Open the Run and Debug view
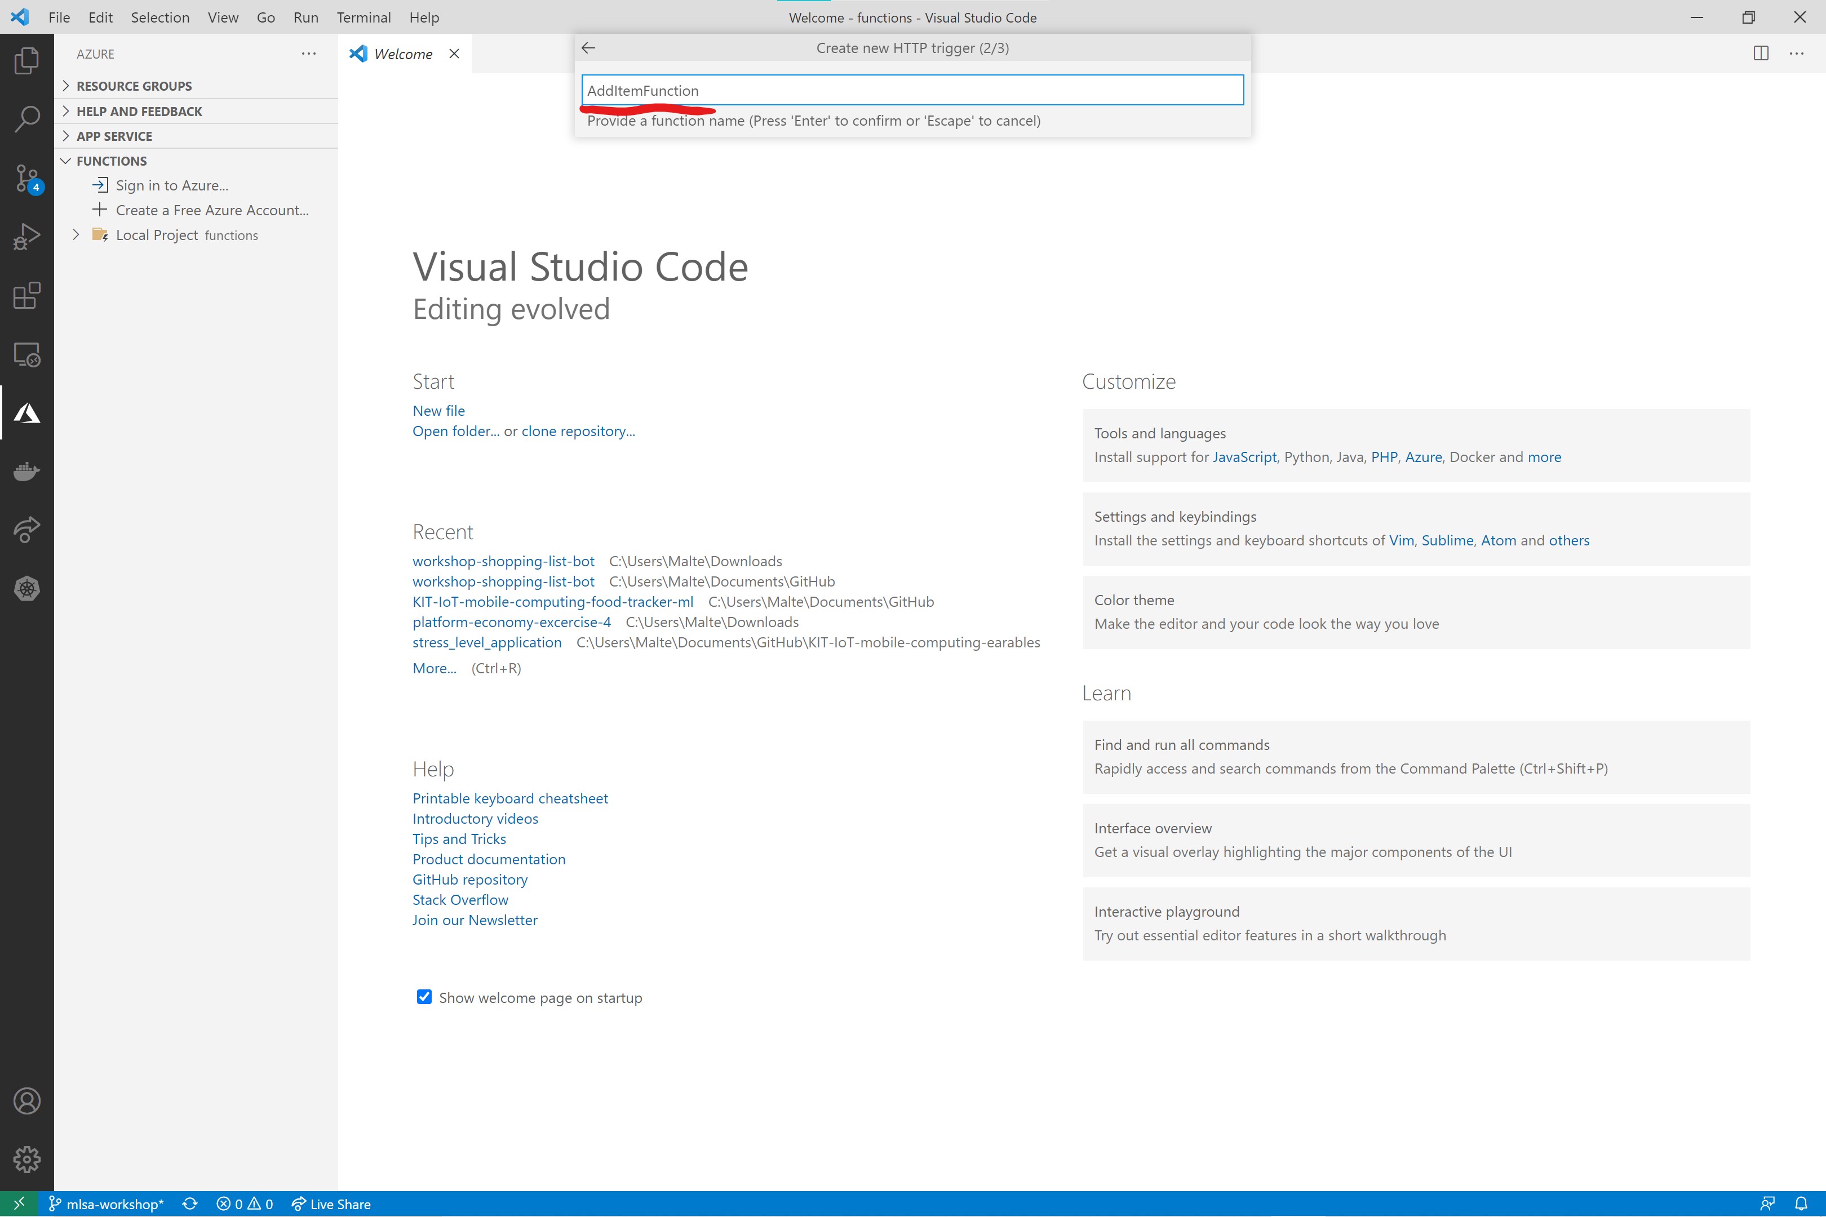Image resolution: width=1826 pixels, height=1217 pixels. click(26, 237)
